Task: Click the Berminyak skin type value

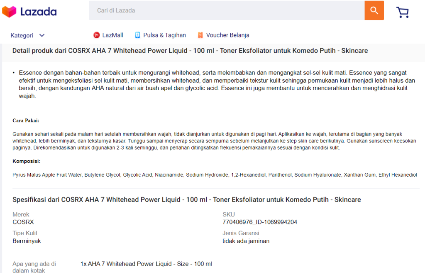Action: [x=27, y=241]
